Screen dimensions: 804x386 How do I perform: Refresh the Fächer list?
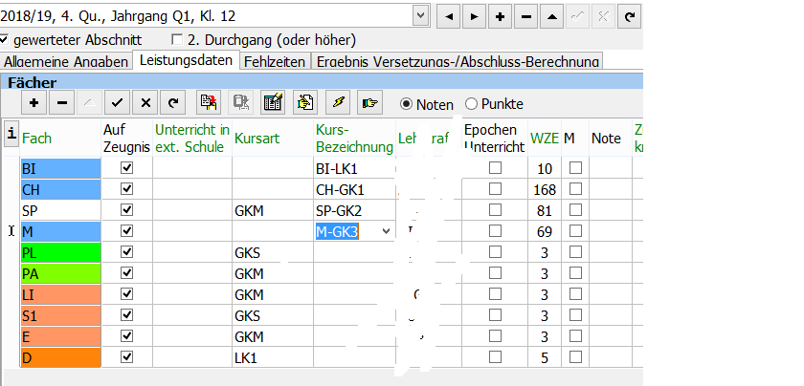pyautogui.click(x=173, y=103)
